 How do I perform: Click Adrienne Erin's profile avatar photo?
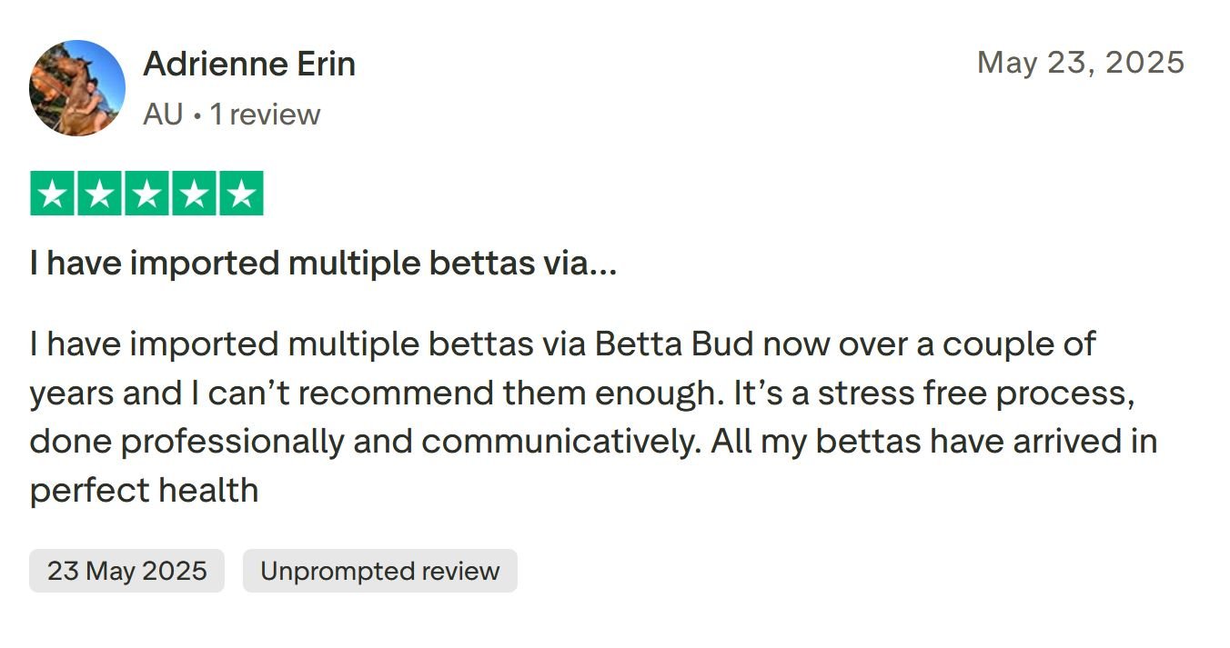tap(77, 88)
